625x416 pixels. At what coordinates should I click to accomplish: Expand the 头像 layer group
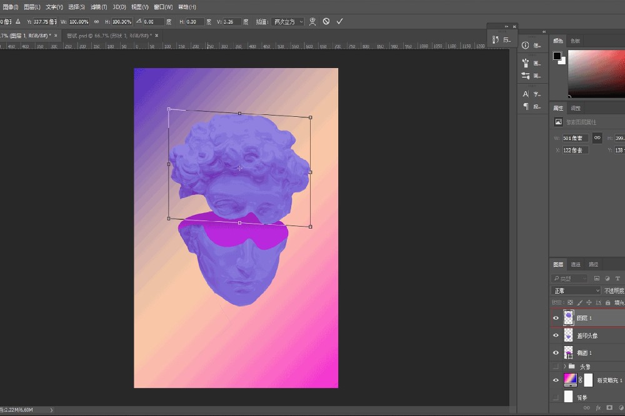pos(565,367)
